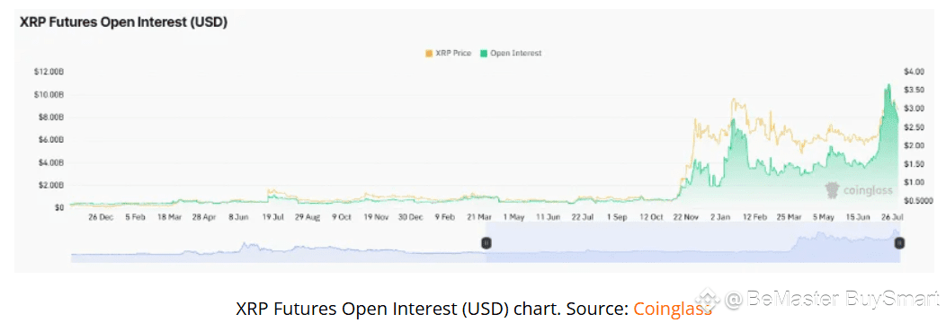The height and width of the screenshot is (323, 946).
Task: Open the Coinglass source link
Action: pos(672,309)
